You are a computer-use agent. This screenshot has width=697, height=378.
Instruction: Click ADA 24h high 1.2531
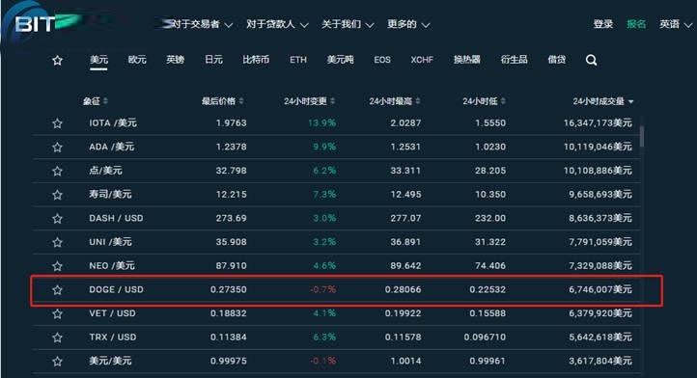(x=405, y=147)
